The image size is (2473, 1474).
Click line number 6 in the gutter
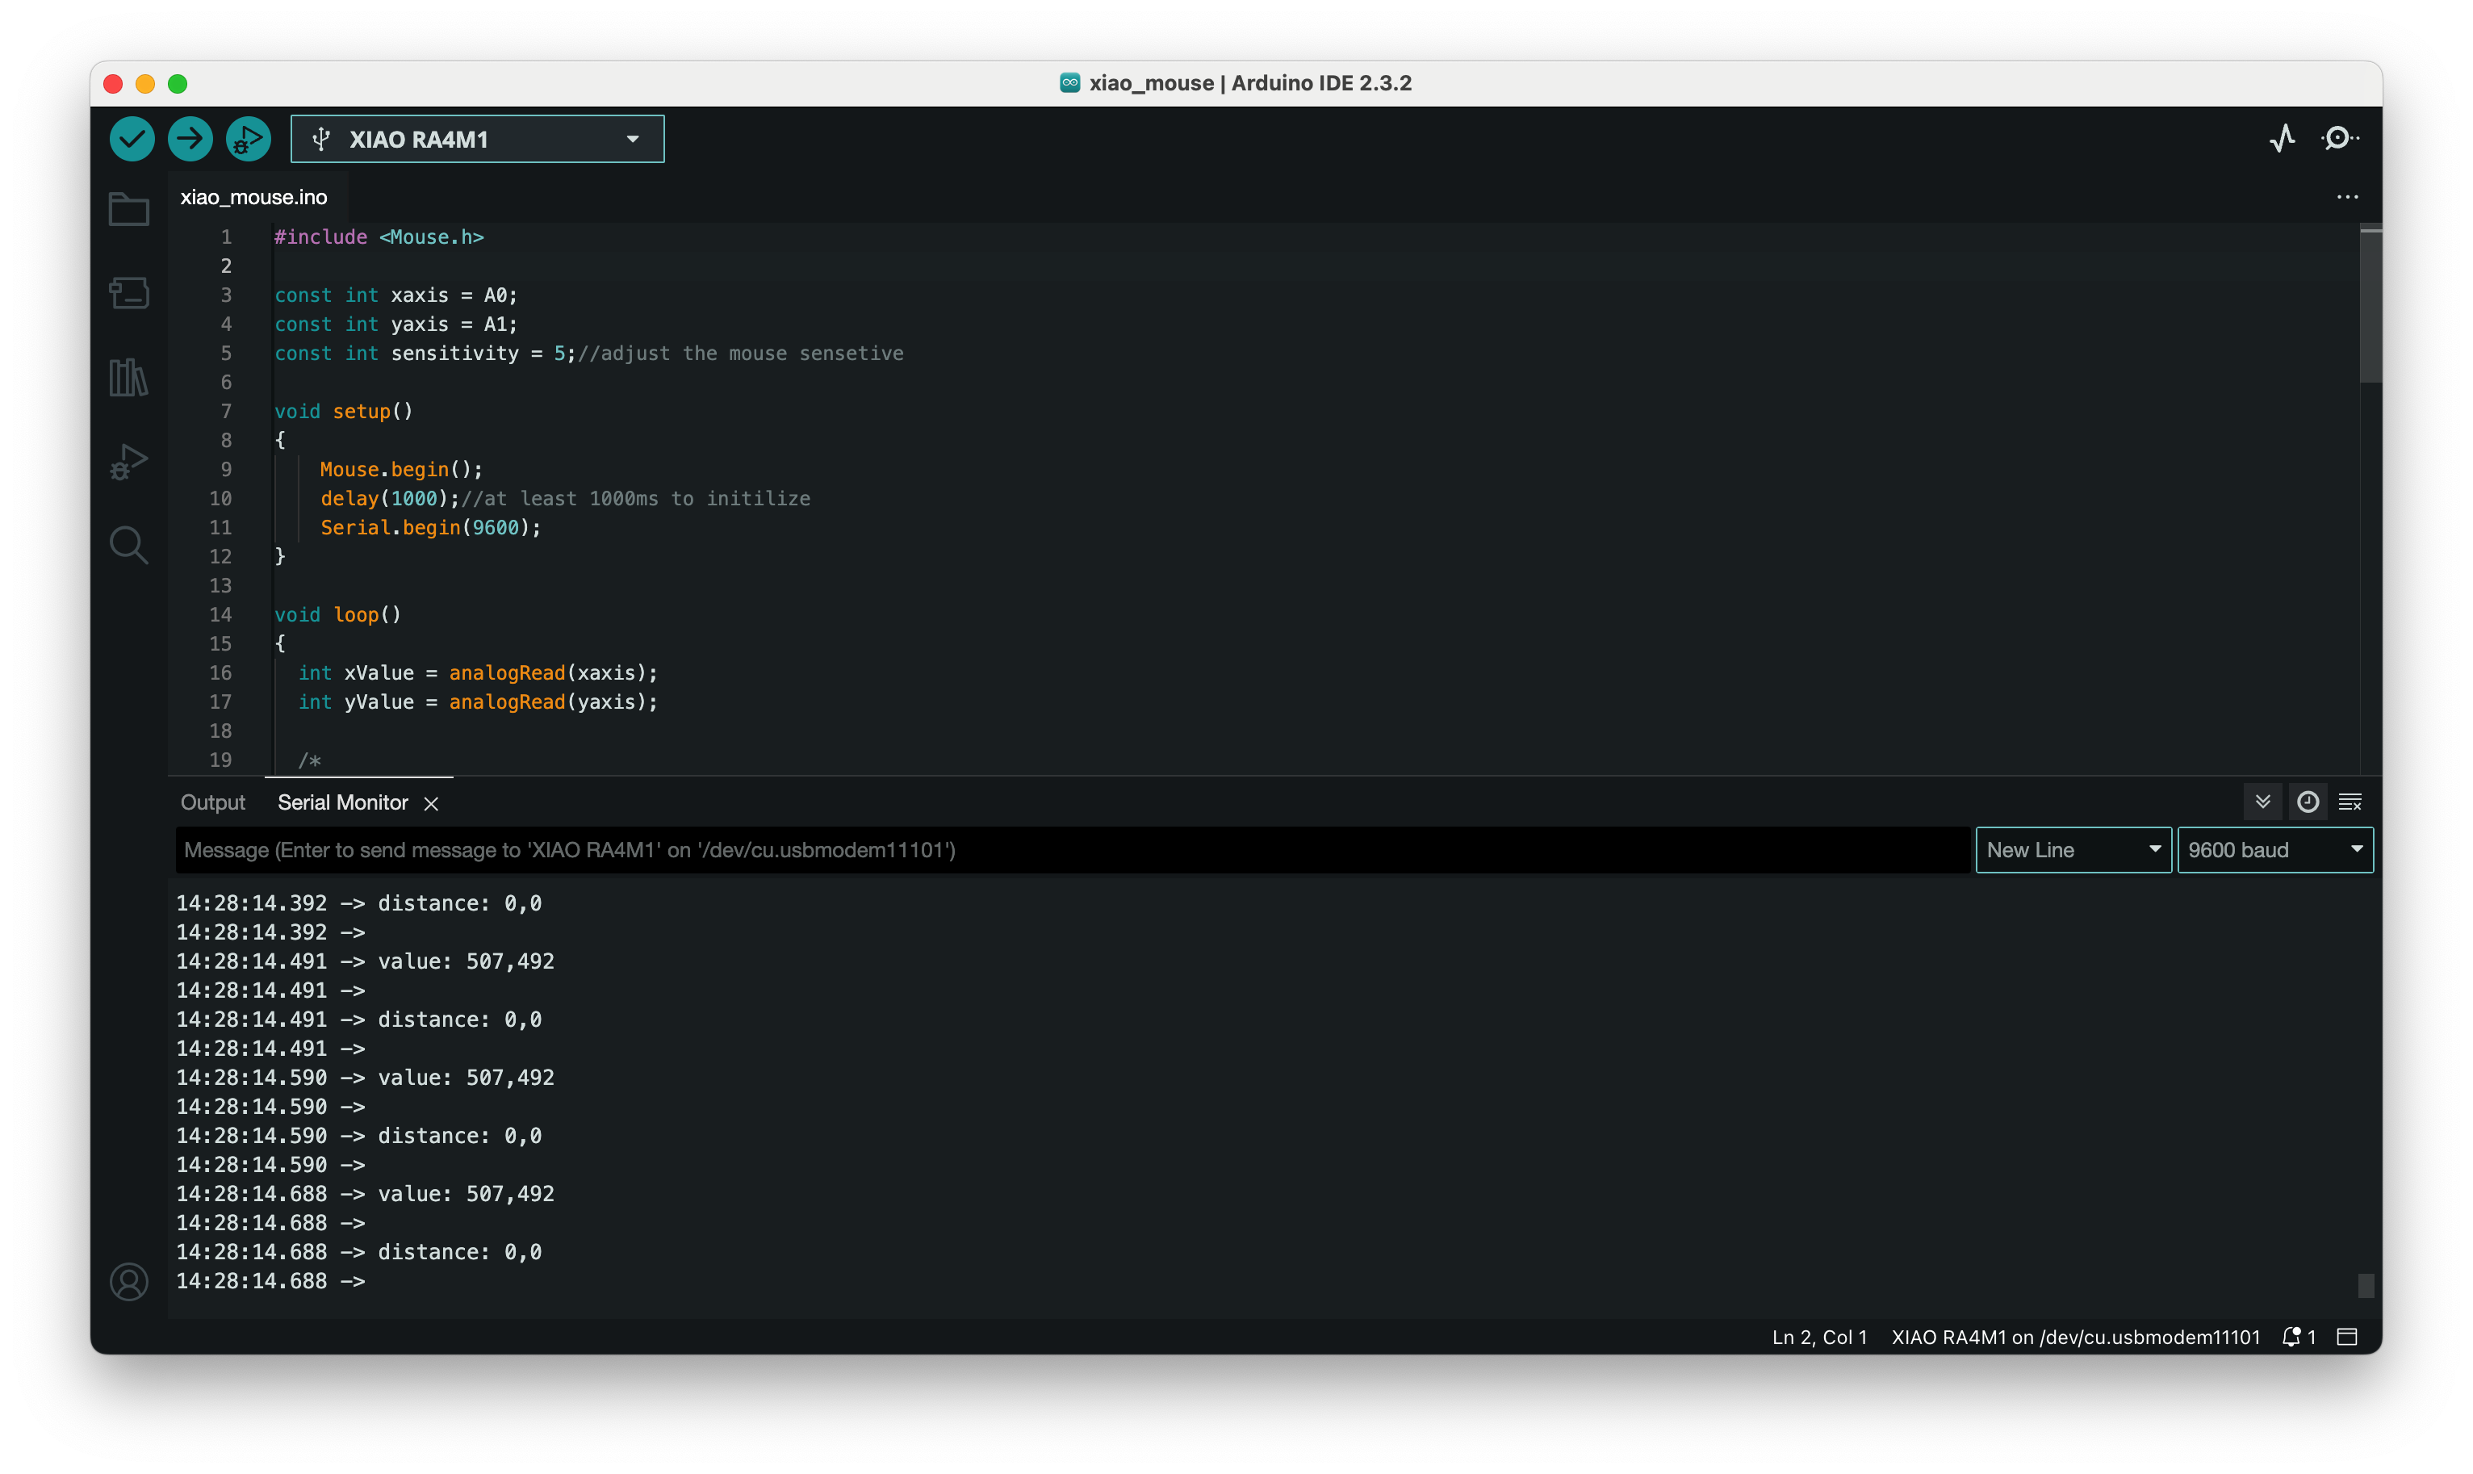tap(227, 381)
